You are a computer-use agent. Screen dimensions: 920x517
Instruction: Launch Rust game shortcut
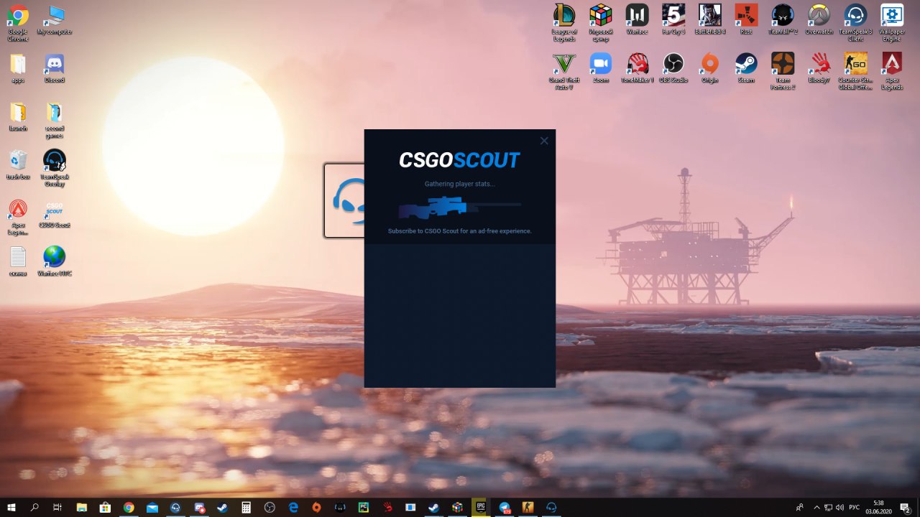[746, 20]
